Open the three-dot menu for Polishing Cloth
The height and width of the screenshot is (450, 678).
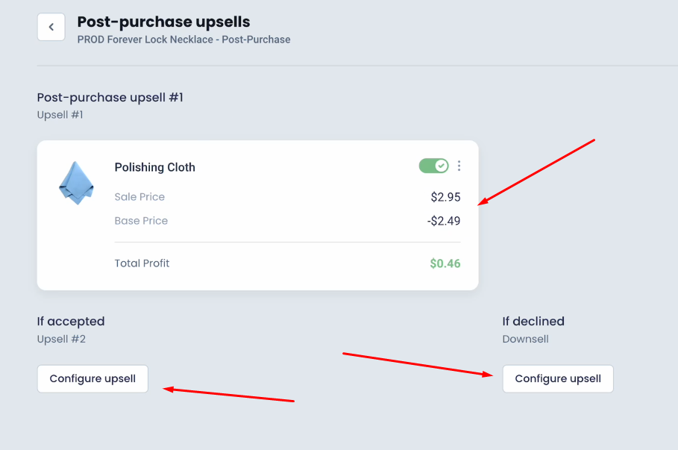pyautogui.click(x=459, y=166)
